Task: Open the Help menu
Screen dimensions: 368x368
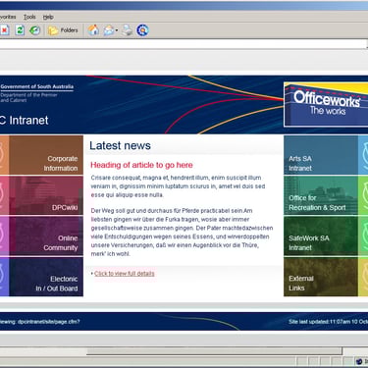Action: pos(48,17)
